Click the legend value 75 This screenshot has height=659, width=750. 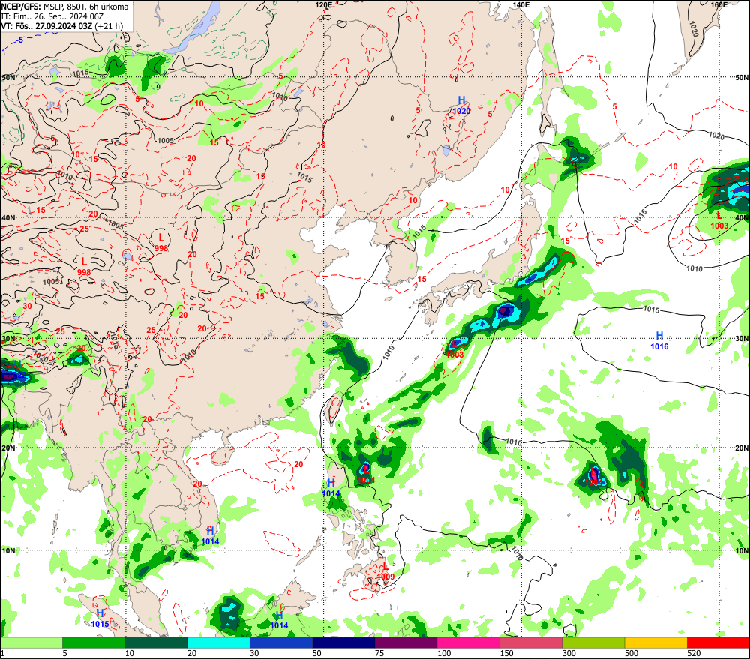[x=379, y=653]
